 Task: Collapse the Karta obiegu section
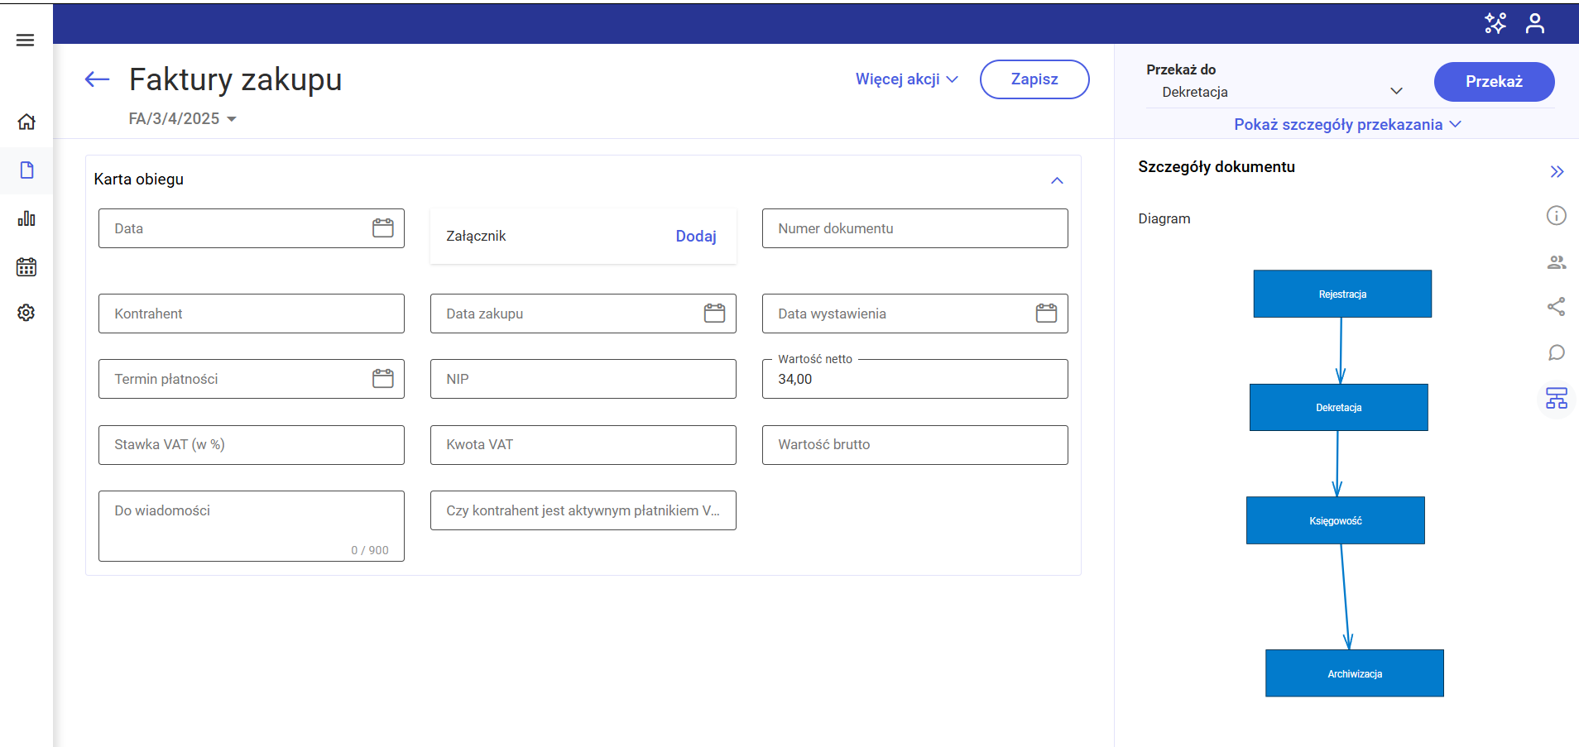(1057, 180)
